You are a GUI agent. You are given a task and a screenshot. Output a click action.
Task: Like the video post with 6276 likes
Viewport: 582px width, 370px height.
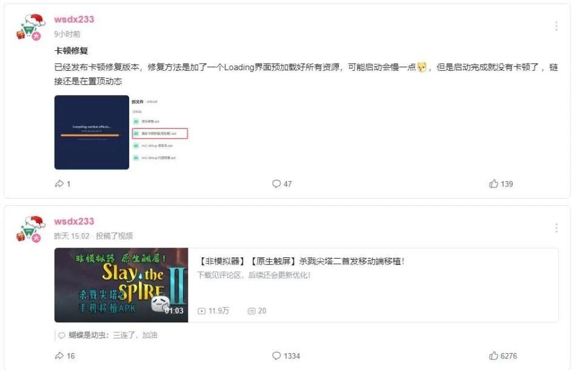point(503,355)
